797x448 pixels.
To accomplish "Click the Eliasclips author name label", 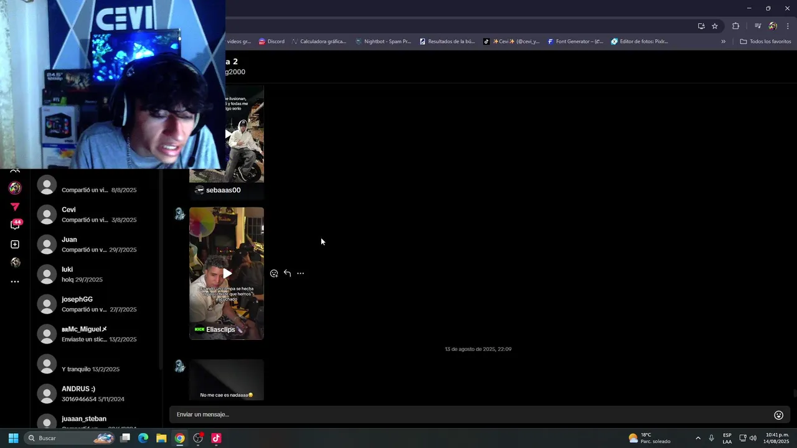I will 220,330.
